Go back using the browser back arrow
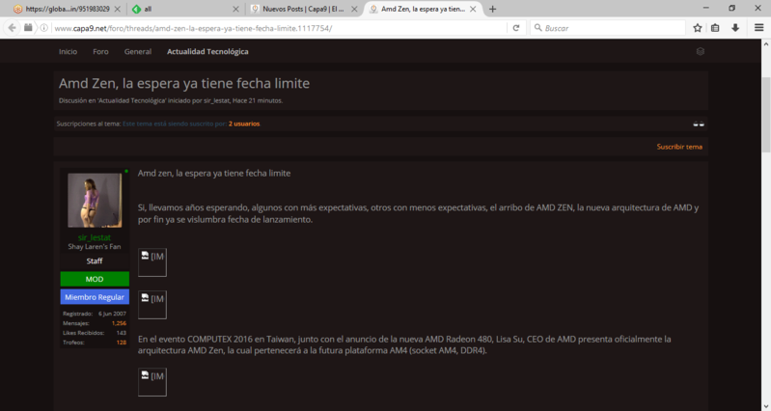This screenshot has width=771, height=411. pos(13,28)
